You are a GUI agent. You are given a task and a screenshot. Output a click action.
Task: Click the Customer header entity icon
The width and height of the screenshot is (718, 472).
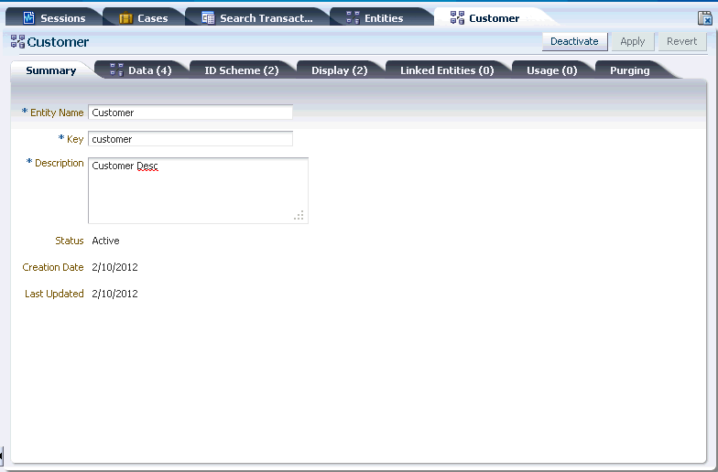(x=18, y=42)
